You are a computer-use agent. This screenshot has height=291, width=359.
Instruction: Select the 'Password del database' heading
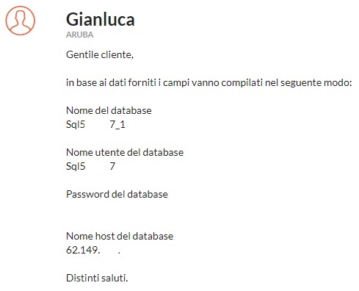pos(117,194)
